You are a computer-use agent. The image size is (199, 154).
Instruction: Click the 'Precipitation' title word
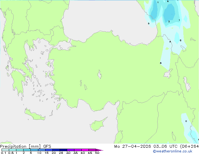tap(13, 146)
